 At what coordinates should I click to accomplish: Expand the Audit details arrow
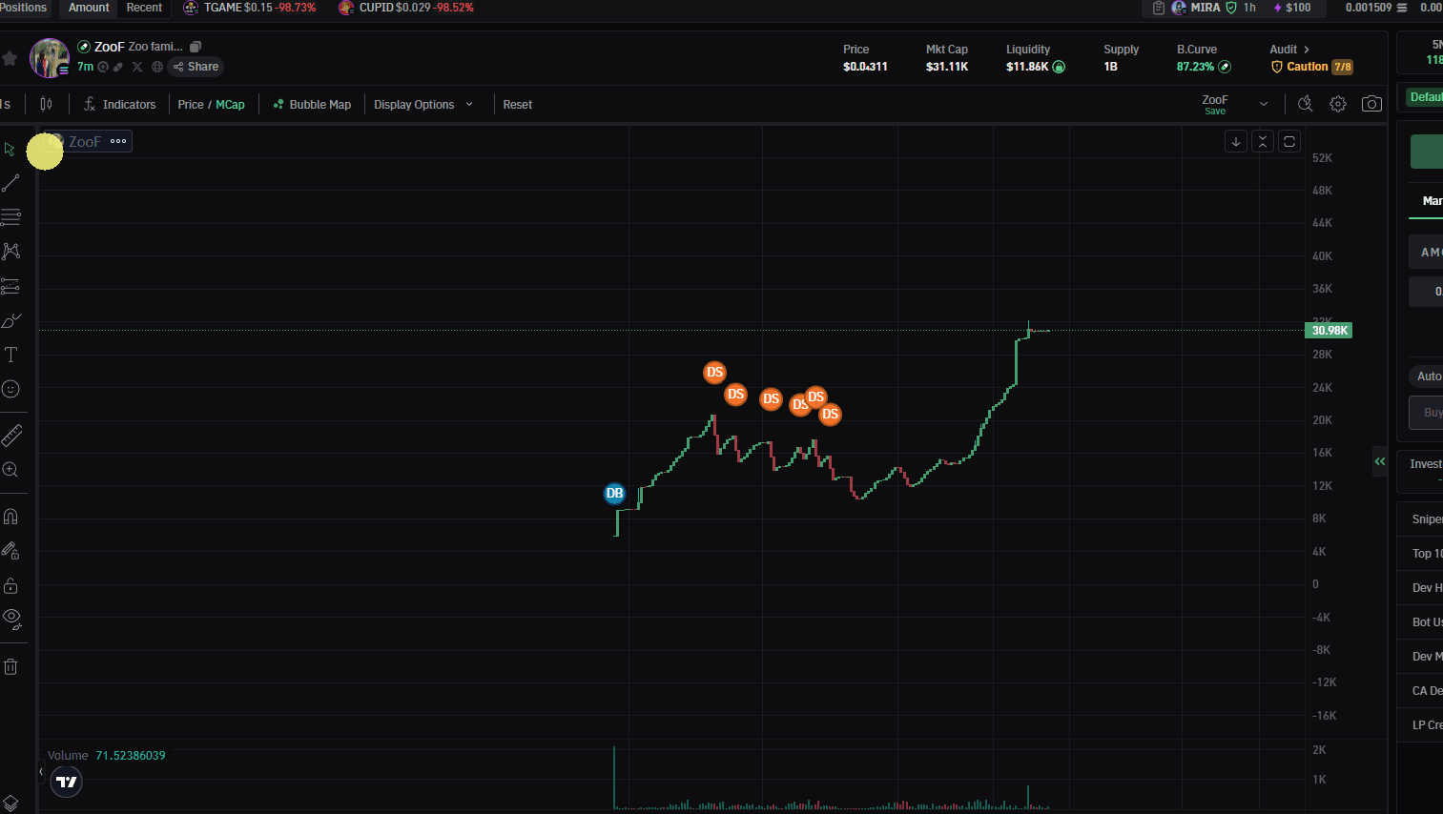pos(1306,50)
